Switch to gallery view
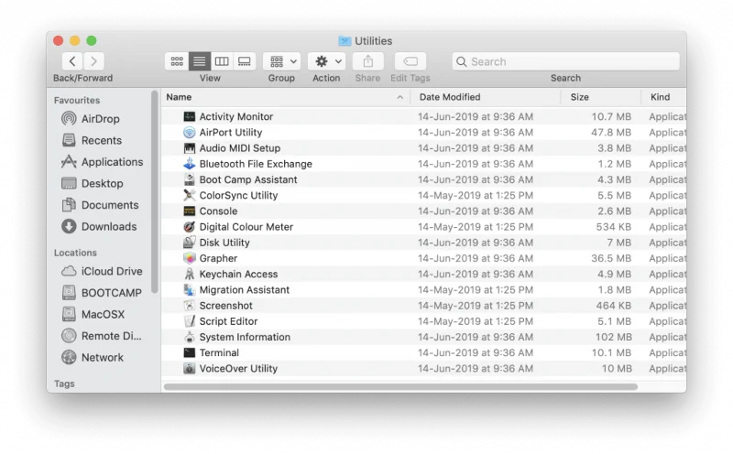The height and width of the screenshot is (454, 733). point(245,61)
